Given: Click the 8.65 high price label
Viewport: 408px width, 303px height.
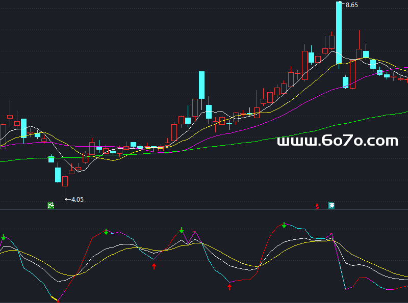Looking at the screenshot, I should tap(351, 5).
